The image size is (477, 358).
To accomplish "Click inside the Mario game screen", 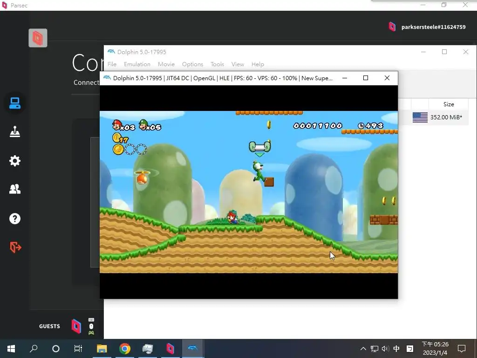I will [249, 192].
